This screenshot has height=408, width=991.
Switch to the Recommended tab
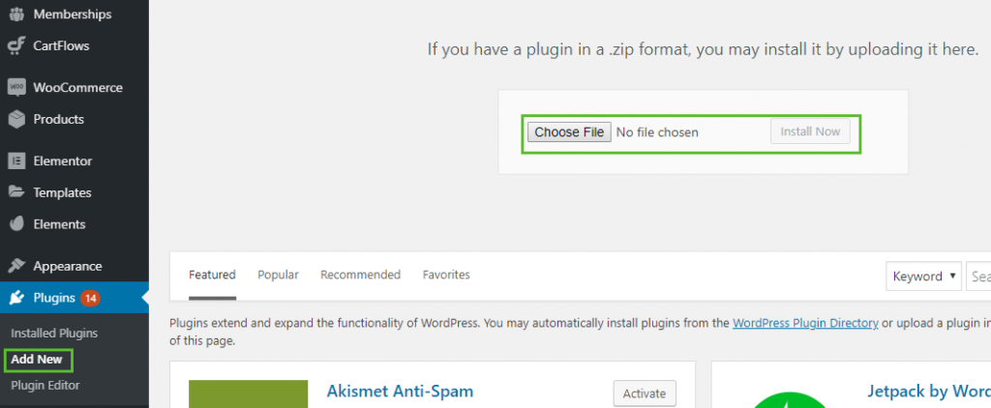pos(360,275)
